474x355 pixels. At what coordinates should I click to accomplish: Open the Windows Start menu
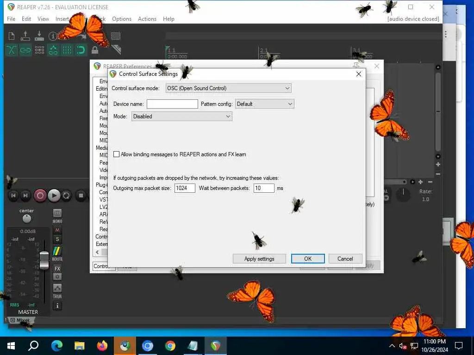[x=11, y=346]
